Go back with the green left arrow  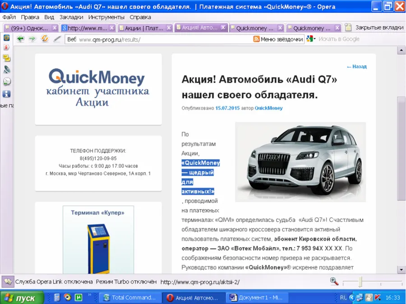[20, 39]
